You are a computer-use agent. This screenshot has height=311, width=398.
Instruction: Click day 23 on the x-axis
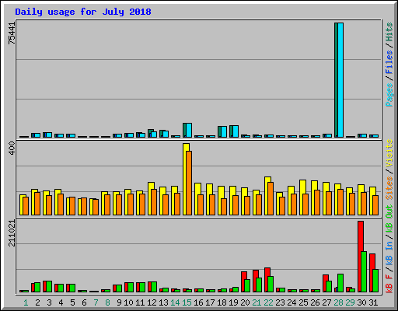pyautogui.click(x=280, y=302)
